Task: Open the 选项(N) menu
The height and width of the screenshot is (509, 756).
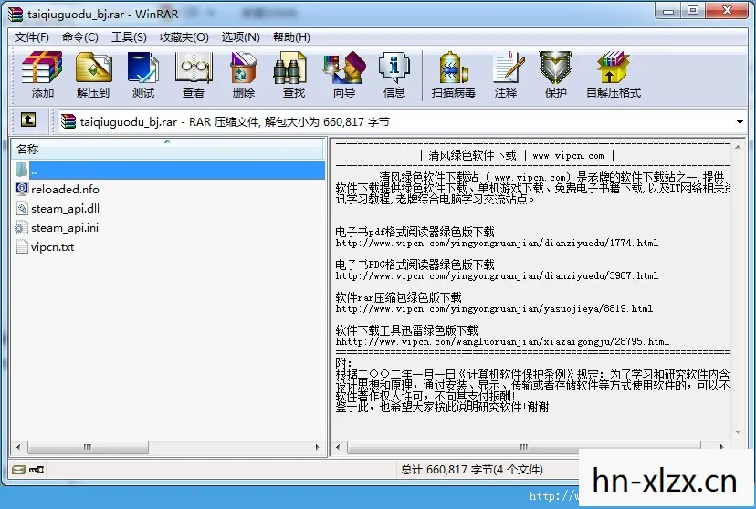Action: click(x=241, y=37)
